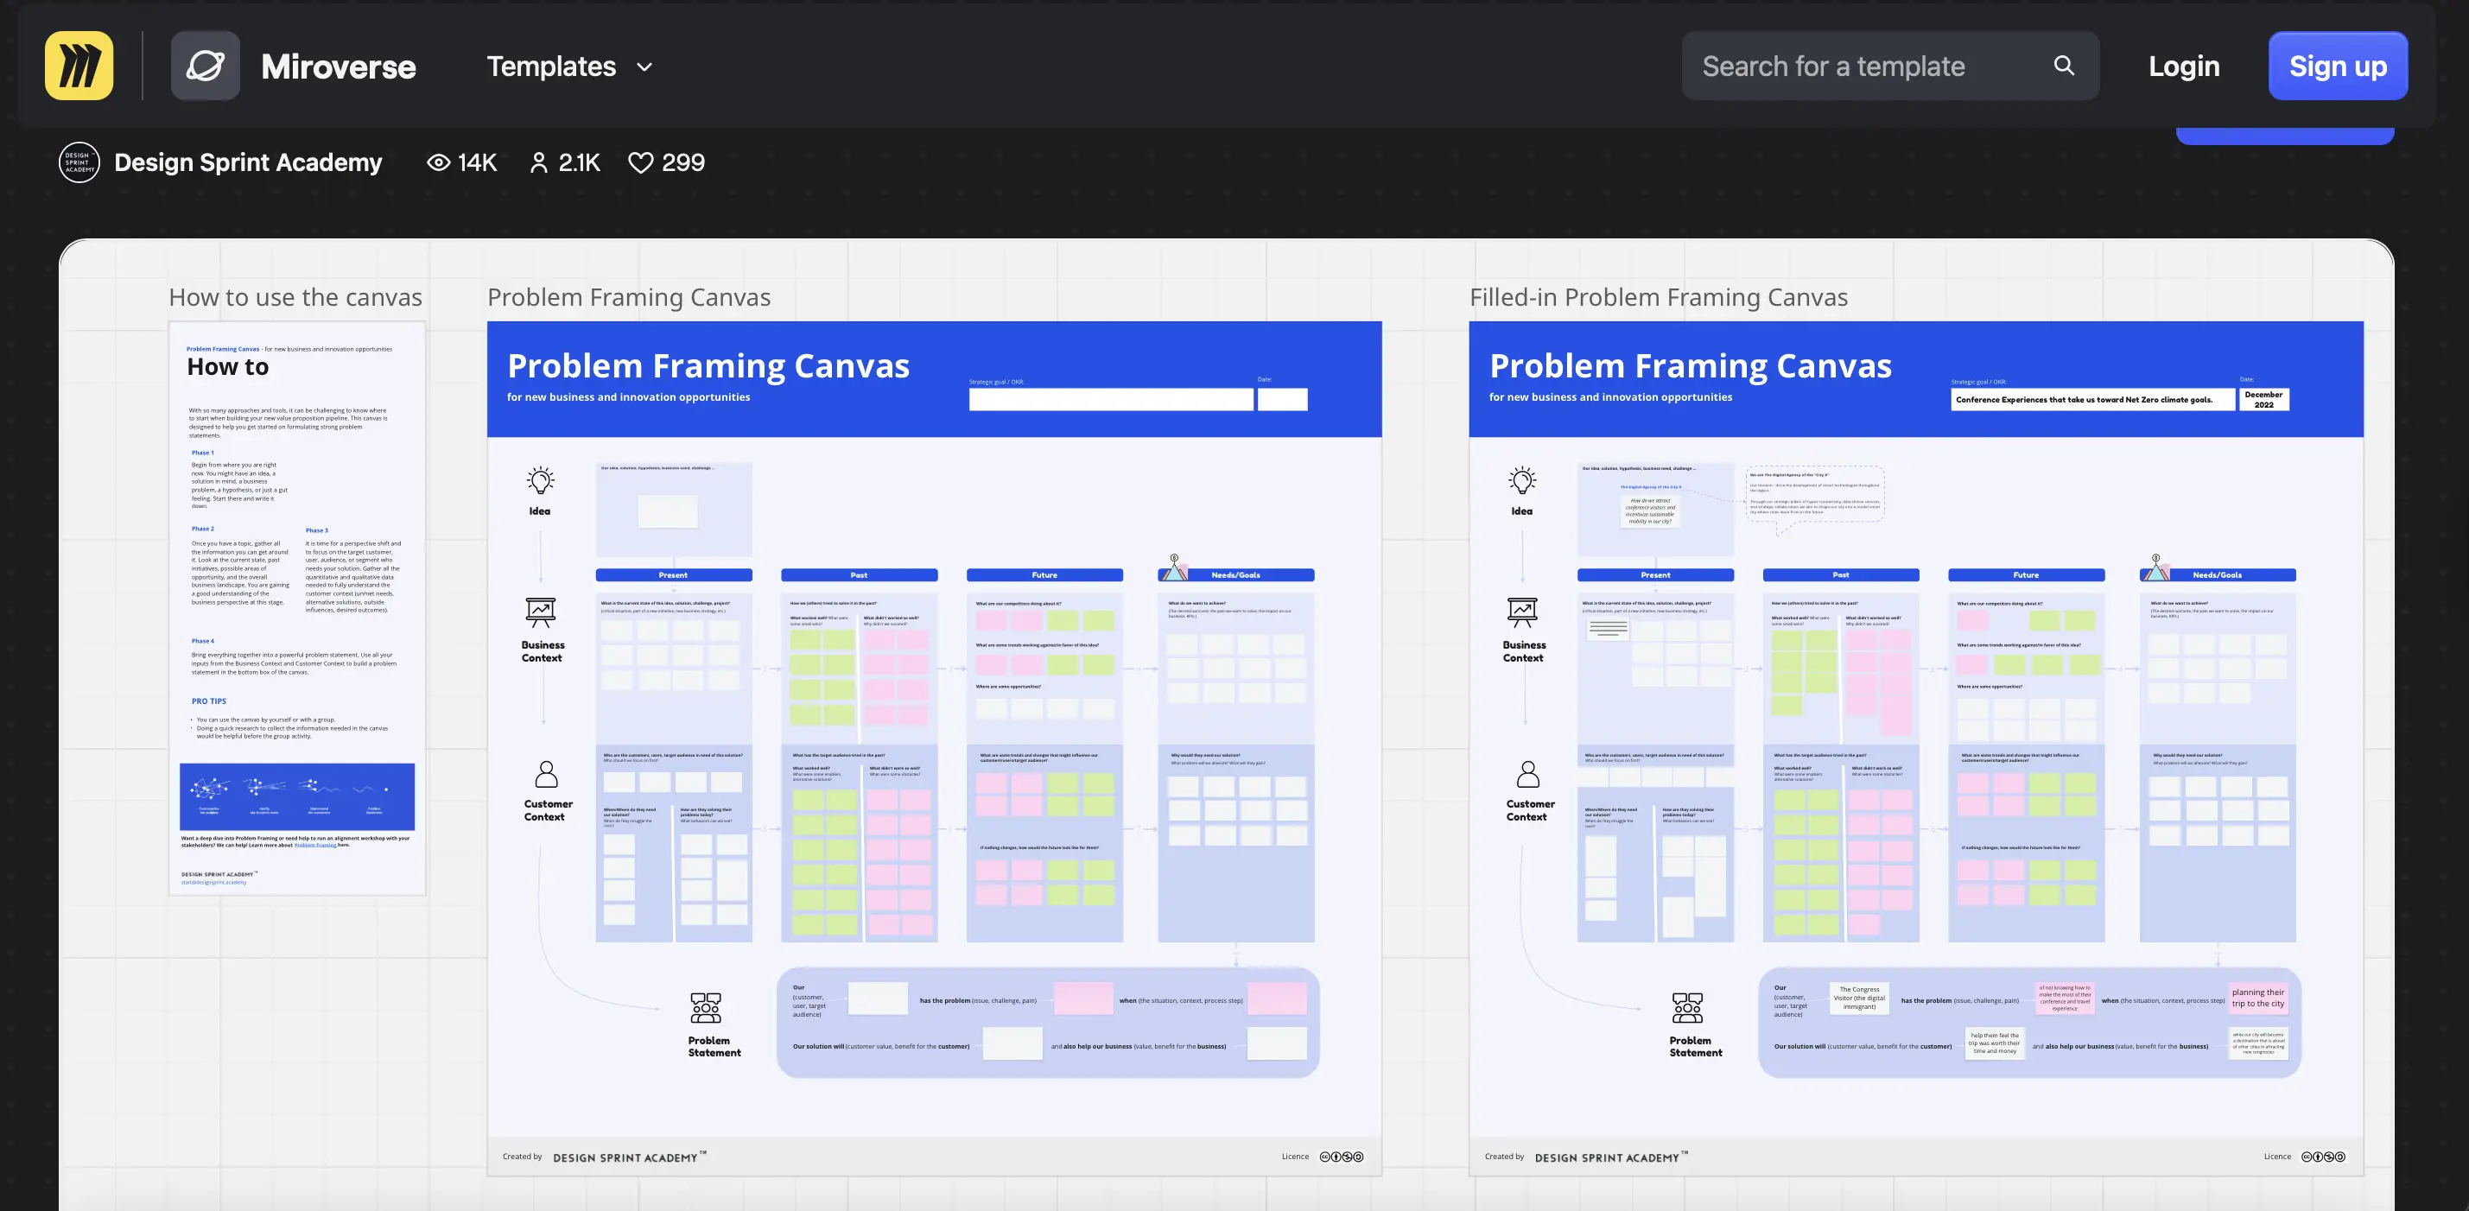Expand the Templates dropdown chevron
Viewport: 2469px width, 1211px height.
[645, 67]
